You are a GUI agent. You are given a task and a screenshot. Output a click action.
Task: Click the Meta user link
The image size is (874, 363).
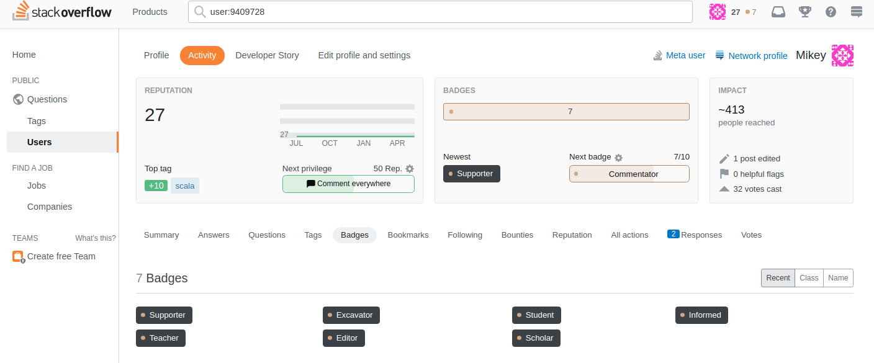pos(685,55)
